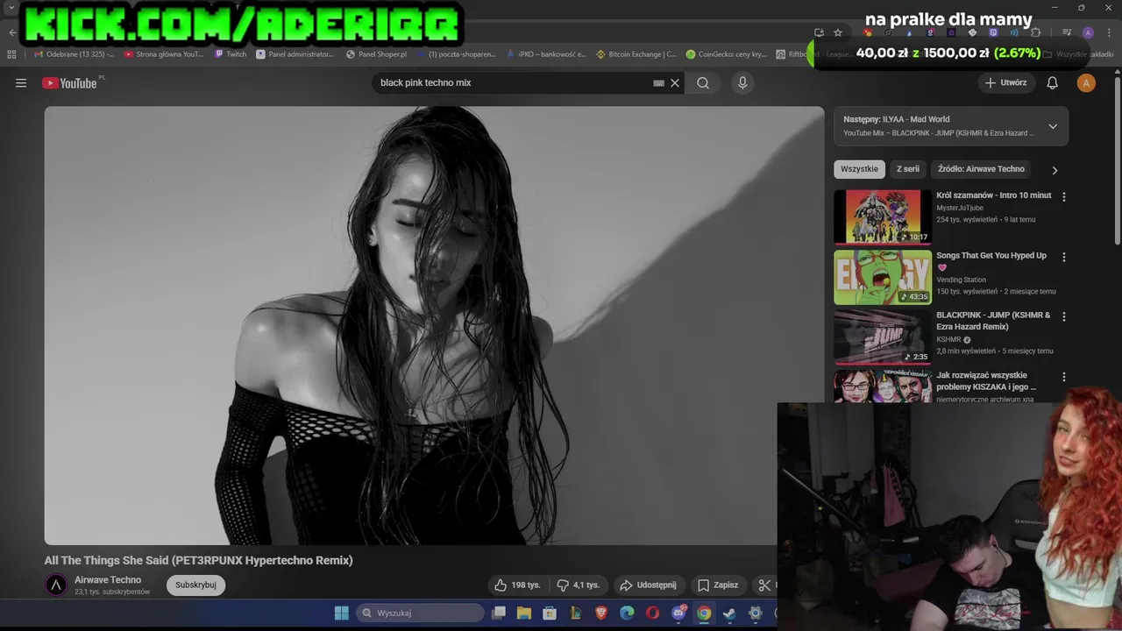Image resolution: width=1122 pixels, height=631 pixels.
Task: Open the Odebrane Gmail bookmark
Action: pyautogui.click(x=74, y=54)
